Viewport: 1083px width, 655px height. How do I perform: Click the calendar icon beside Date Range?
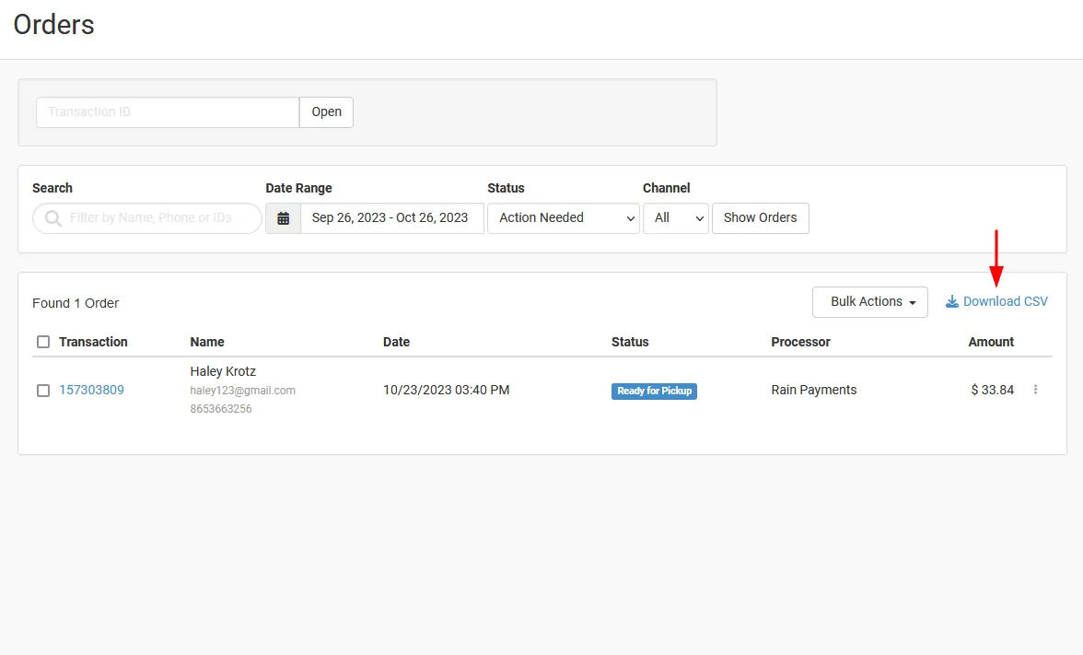tap(284, 218)
